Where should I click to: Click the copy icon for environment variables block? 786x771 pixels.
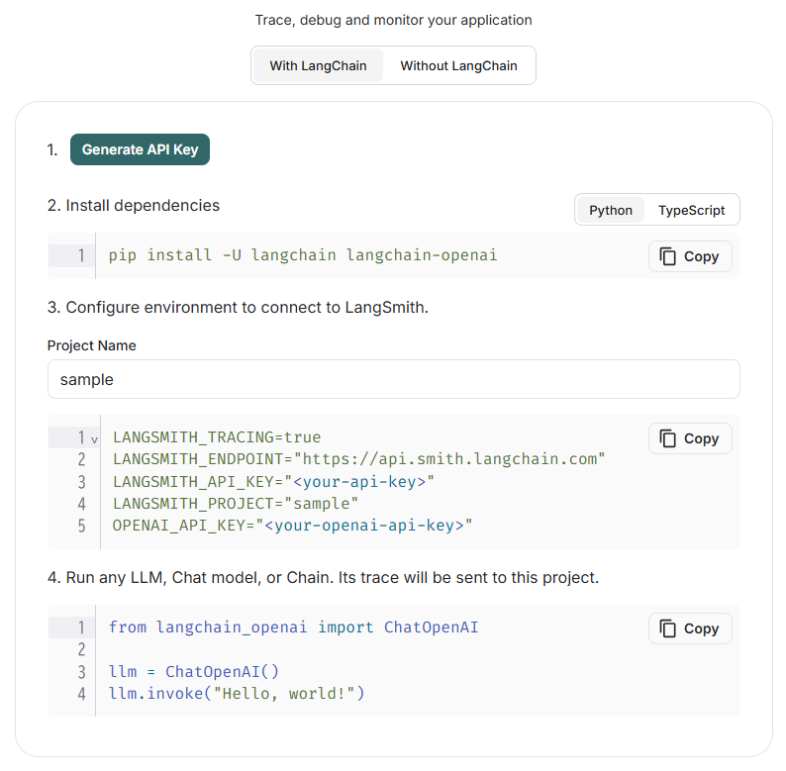[x=667, y=438]
